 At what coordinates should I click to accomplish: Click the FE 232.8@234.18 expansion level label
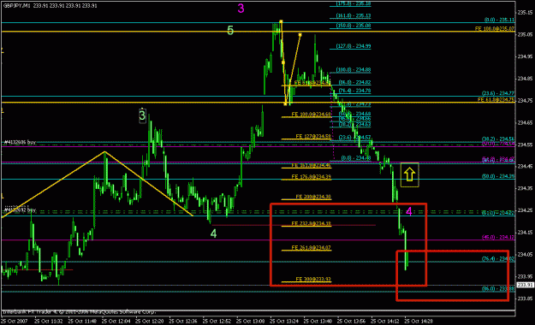(x=312, y=223)
